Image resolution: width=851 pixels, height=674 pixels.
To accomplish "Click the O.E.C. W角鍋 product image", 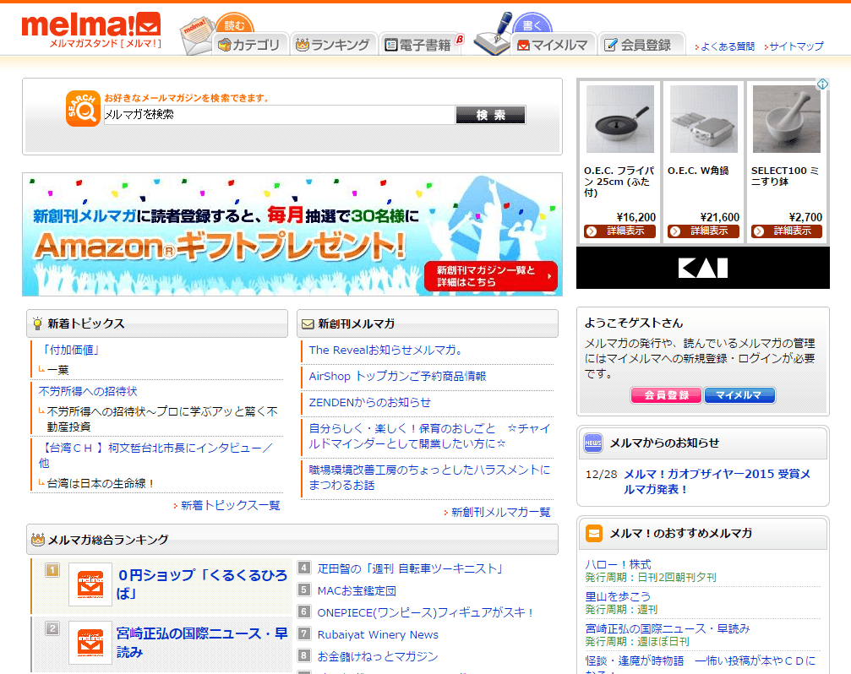I will click(x=703, y=119).
